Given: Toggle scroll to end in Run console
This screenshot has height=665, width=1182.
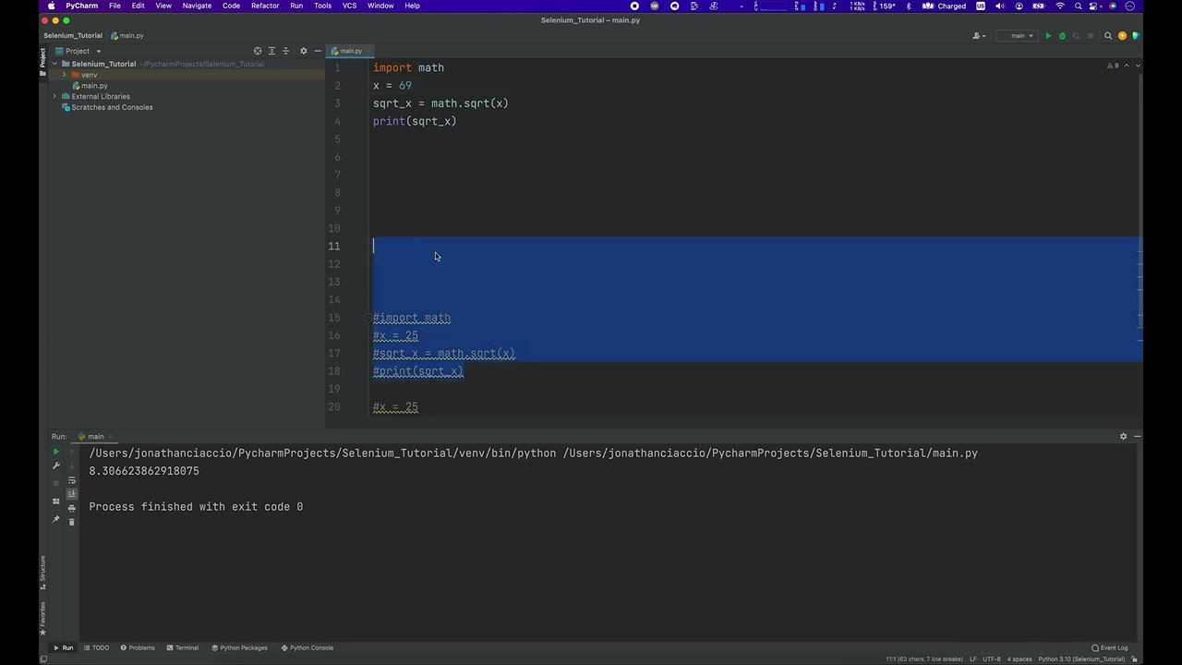Looking at the screenshot, I should point(72,494).
